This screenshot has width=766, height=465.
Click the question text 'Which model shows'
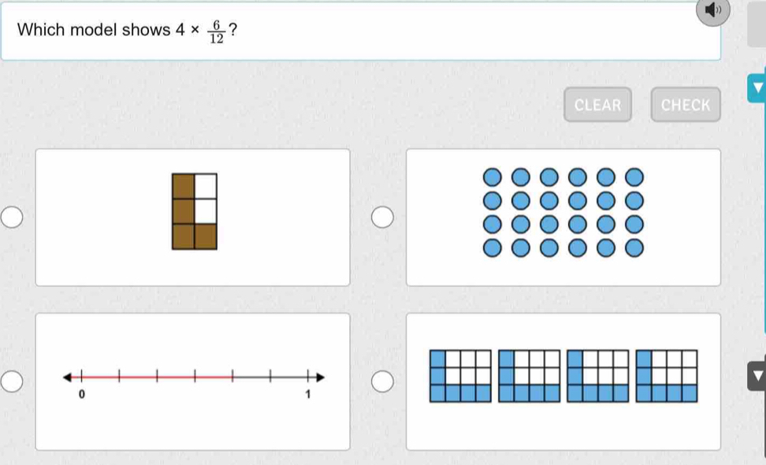pos(95,31)
